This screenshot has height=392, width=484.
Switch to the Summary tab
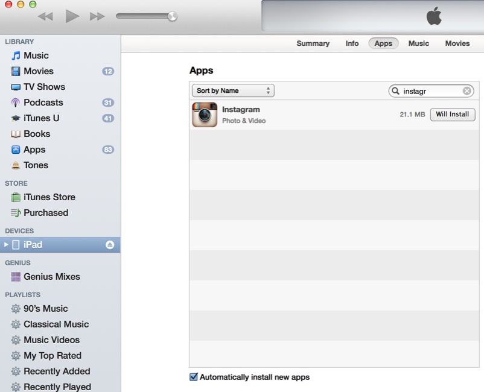tap(313, 43)
